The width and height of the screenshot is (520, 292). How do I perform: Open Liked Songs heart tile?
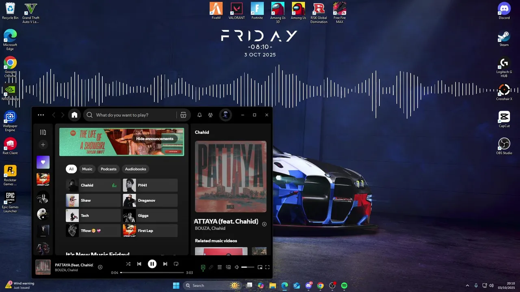[x=43, y=162]
